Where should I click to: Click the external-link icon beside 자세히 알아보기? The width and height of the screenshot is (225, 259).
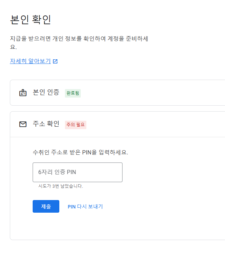point(55,61)
